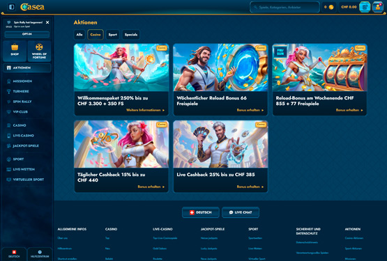Open the footer link Sport-Aktionen
This screenshot has height=261, width=387.
point(354,248)
